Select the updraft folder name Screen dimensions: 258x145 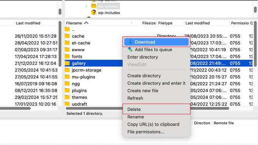[79, 104]
